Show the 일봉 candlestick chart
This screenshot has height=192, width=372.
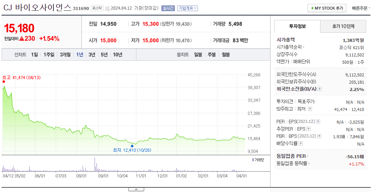198,55
